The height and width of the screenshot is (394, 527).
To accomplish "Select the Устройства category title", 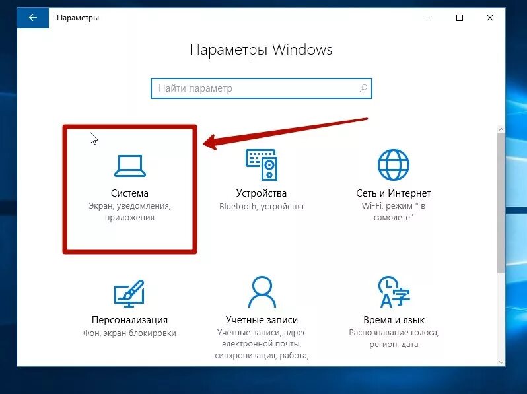I will click(x=261, y=193).
